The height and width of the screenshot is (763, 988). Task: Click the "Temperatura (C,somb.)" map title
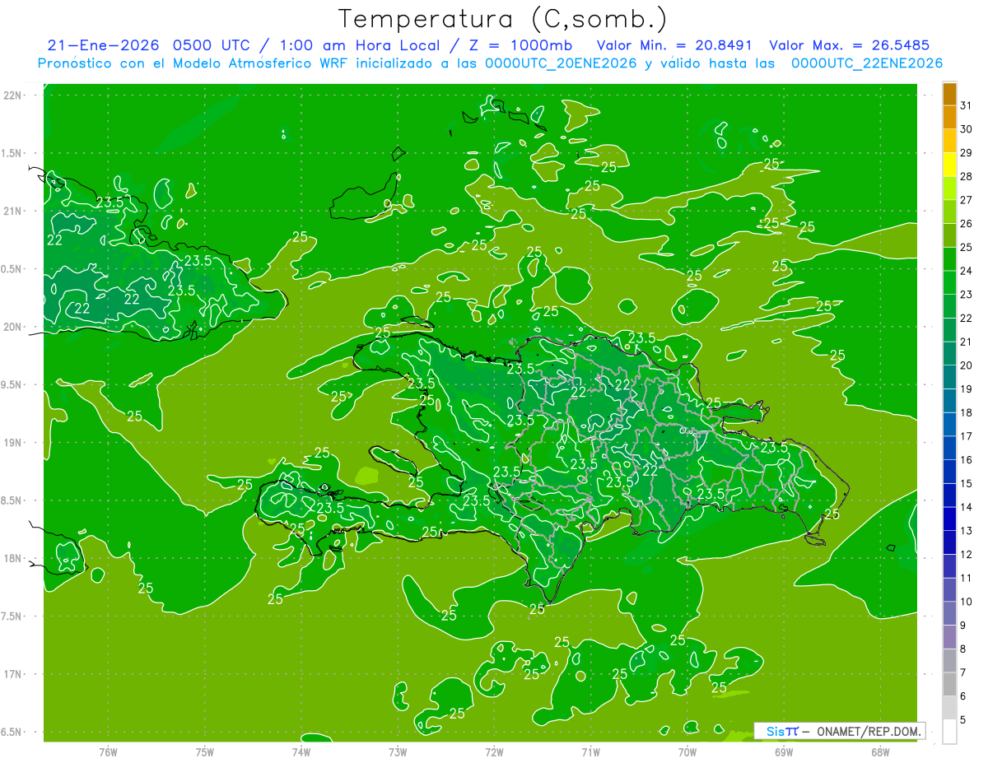(x=502, y=18)
